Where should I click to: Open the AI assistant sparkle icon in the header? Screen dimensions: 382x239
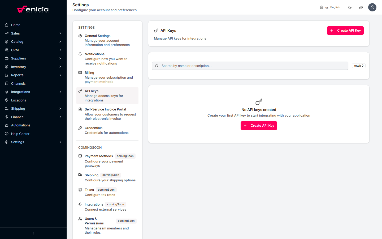tap(361, 7)
